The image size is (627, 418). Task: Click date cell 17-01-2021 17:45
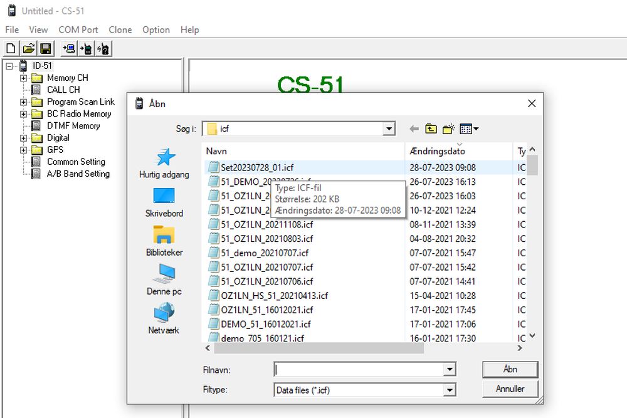tap(443, 310)
